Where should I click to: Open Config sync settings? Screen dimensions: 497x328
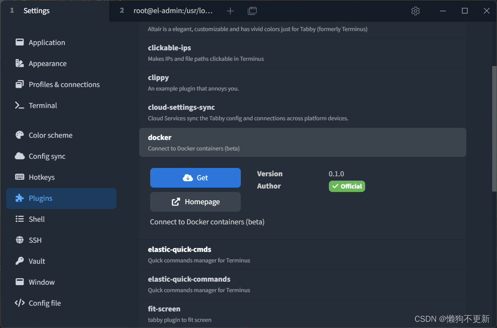tap(61, 156)
